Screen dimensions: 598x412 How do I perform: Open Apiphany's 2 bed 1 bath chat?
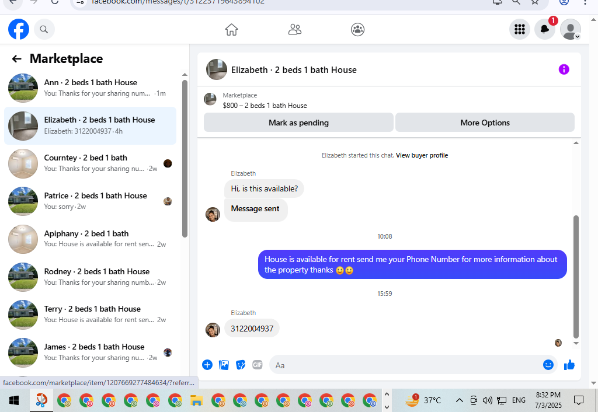point(91,239)
